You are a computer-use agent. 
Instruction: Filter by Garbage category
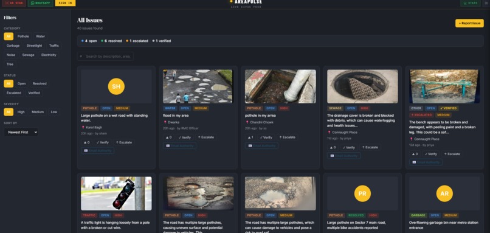pyautogui.click(x=13, y=46)
